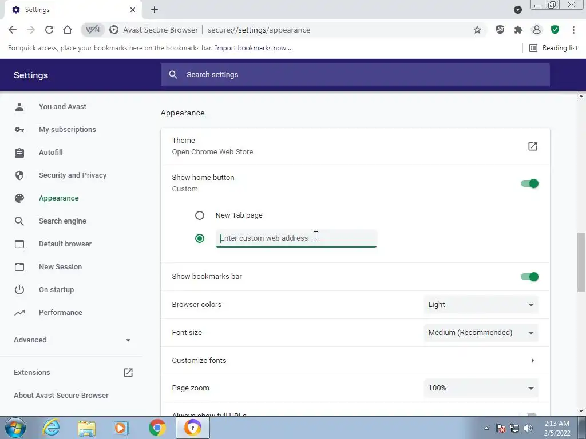This screenshot has width=586, height=439.
Task: Open the Font size dropdown
Action: [x=481, y=333]
